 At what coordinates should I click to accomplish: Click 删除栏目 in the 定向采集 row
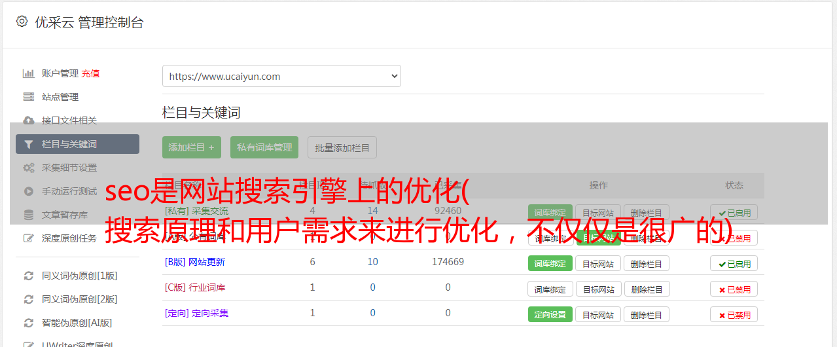click(647, 314)
